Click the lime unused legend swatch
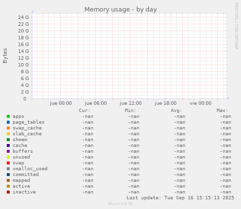Viewport: 241px width, 209px height. coord(8,157)
